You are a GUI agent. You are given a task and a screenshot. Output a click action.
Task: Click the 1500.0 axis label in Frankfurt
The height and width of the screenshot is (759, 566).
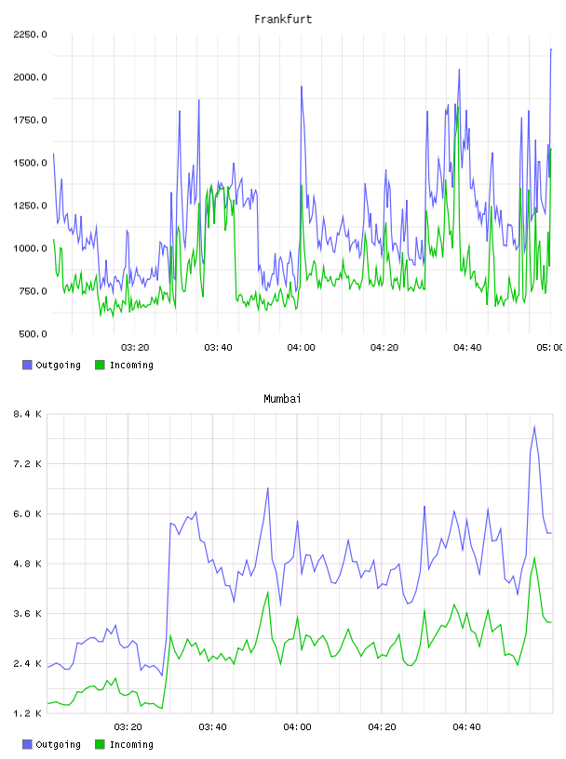pyautogui.click(x=31, y=163)
